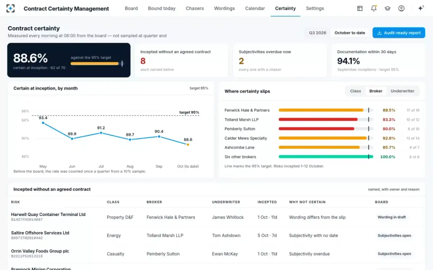Click the Energy class cell
Viewport: 433px width, 270px height.
tap(114, 235)
